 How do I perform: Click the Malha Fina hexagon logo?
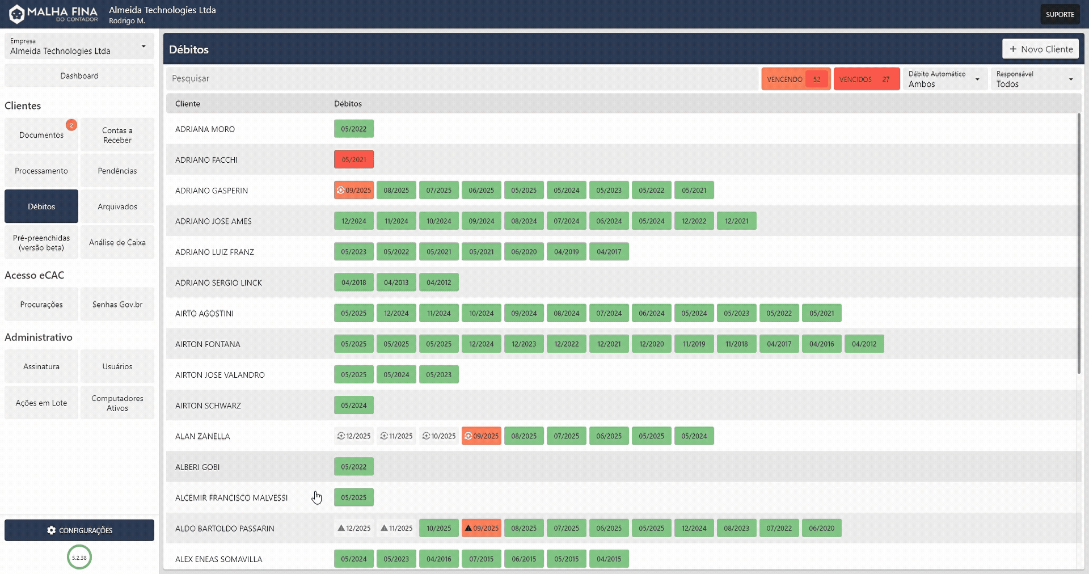(16, 14)
